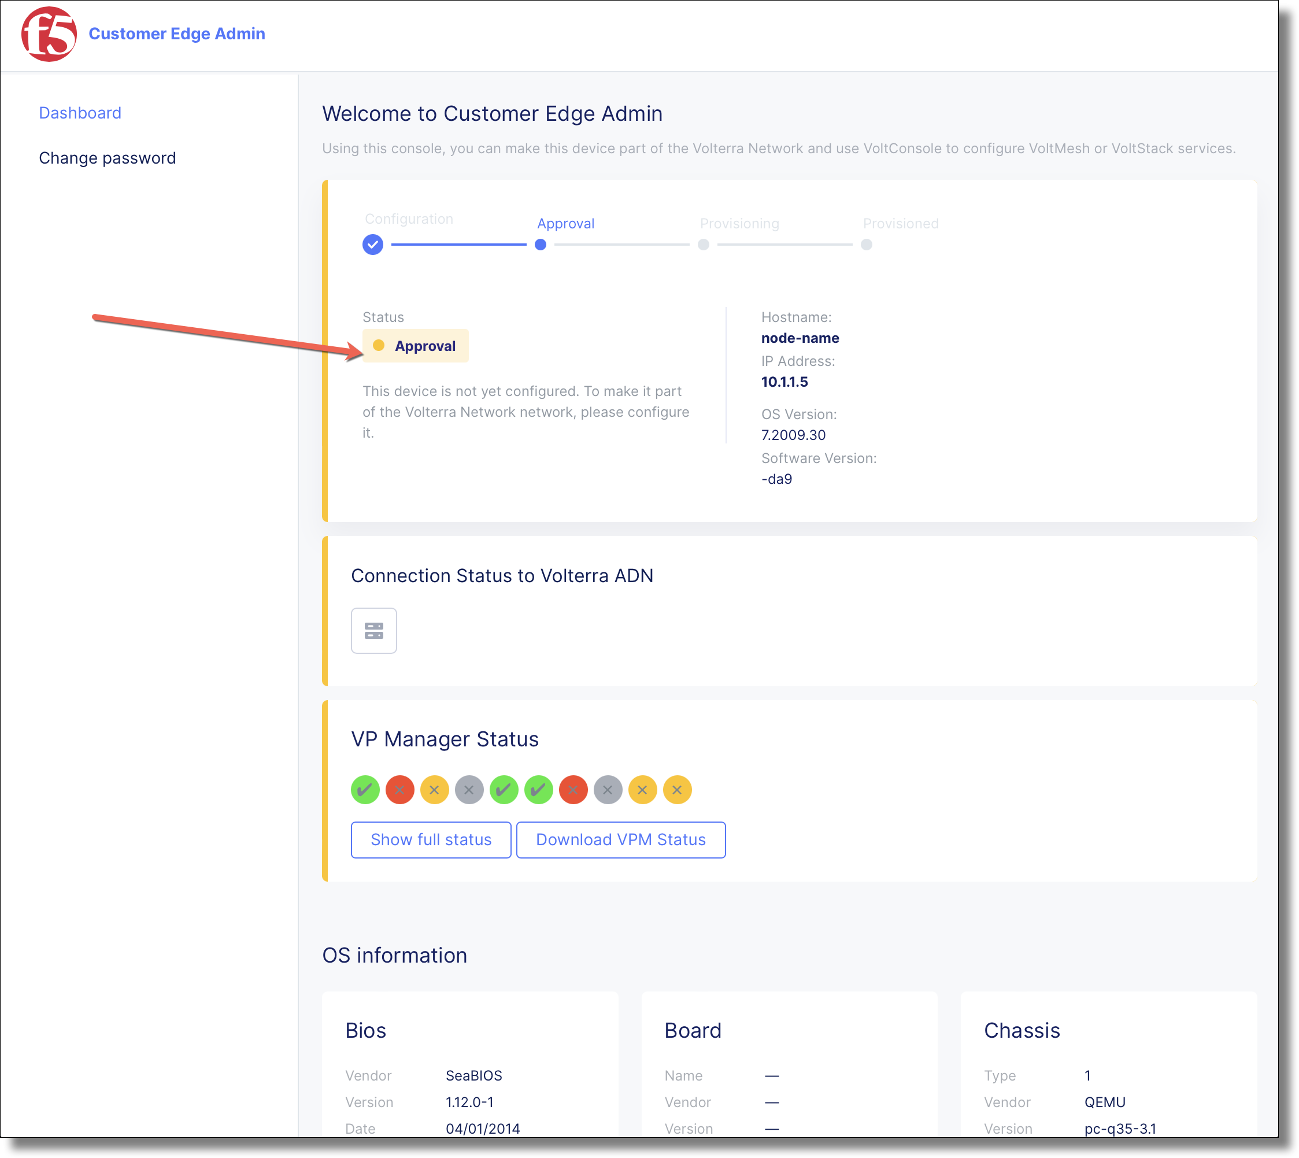Open the Dashboard sidebar item
This screenshot has width=1299, height=1158.
coord(80,113)
